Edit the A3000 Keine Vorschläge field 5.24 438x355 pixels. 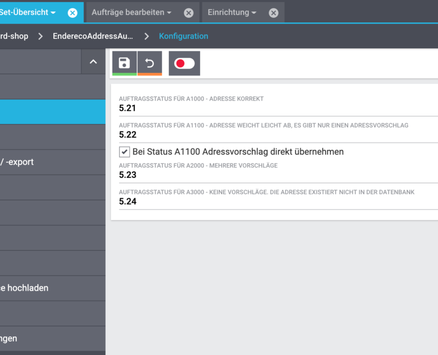[x=278, y=202]
